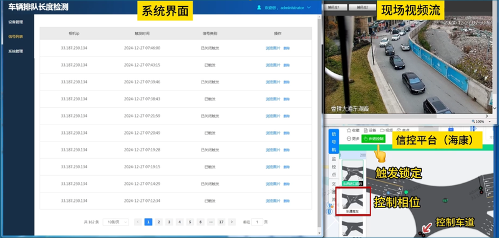Jump to page 5 in pagination
Screen dimensions: 499x238
coord(190,222)
